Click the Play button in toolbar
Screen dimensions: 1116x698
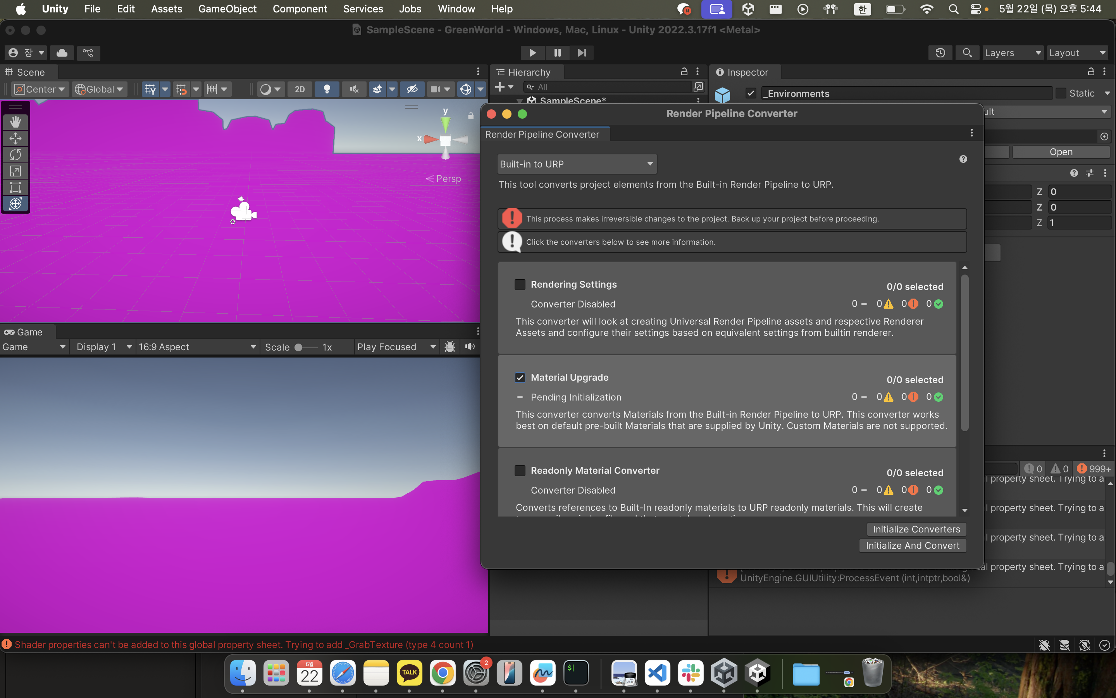[x=532, y=53]
